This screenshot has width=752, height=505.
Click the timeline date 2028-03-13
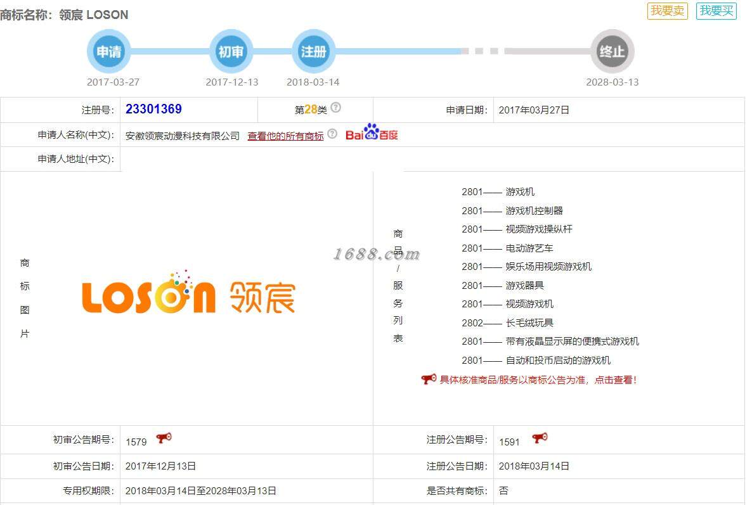(x=613, y=82)
